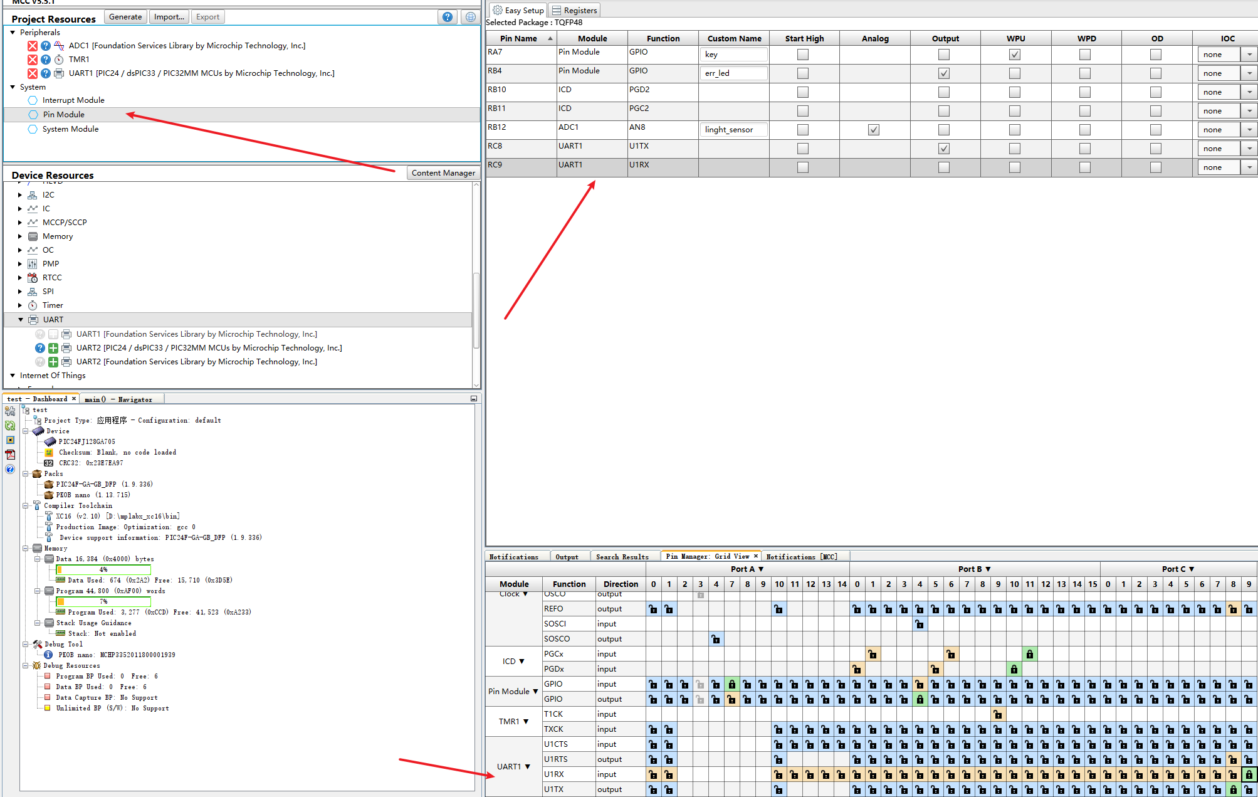
Task: Open Search Results tab
Action: [x=622, y=557]
